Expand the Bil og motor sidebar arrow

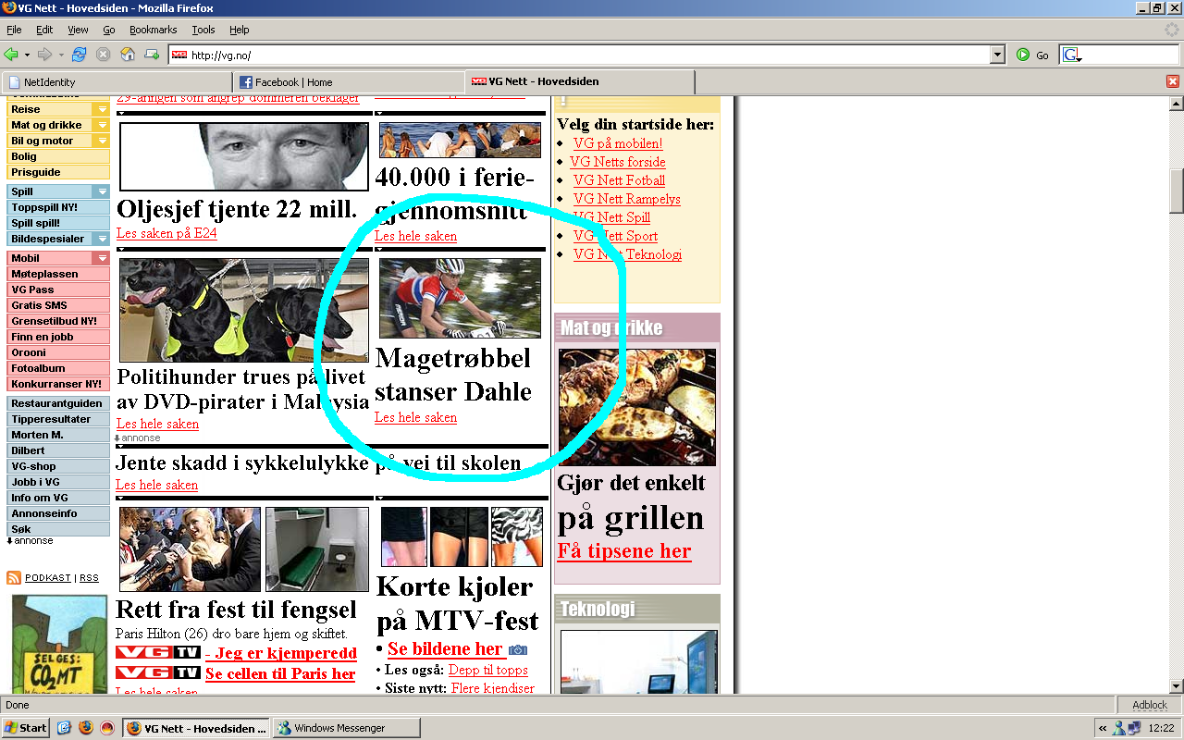(x=102, y=141)
